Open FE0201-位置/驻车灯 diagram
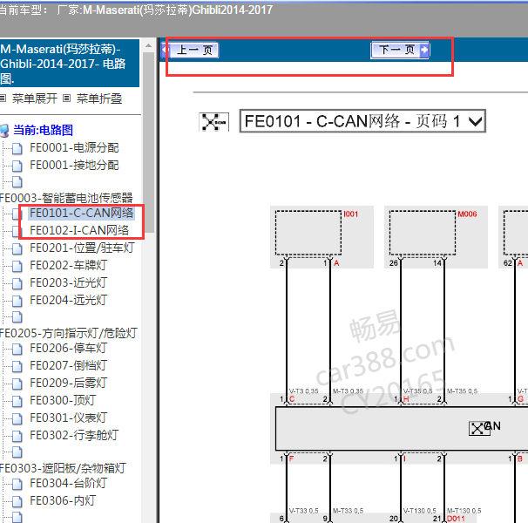 pyautogui.click(x=82, y=248)
